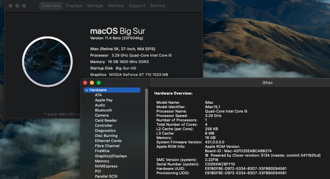Click the Version 11.4 Beta text
330x179 pixels.
[x=117, y=38]
